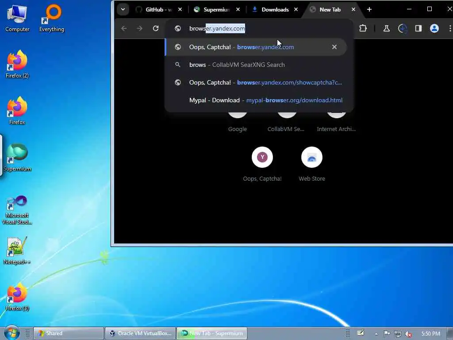453x340 pixels.
Task: Switch to Oracle VM VirtualBox taskbar window
Action: 140,333
